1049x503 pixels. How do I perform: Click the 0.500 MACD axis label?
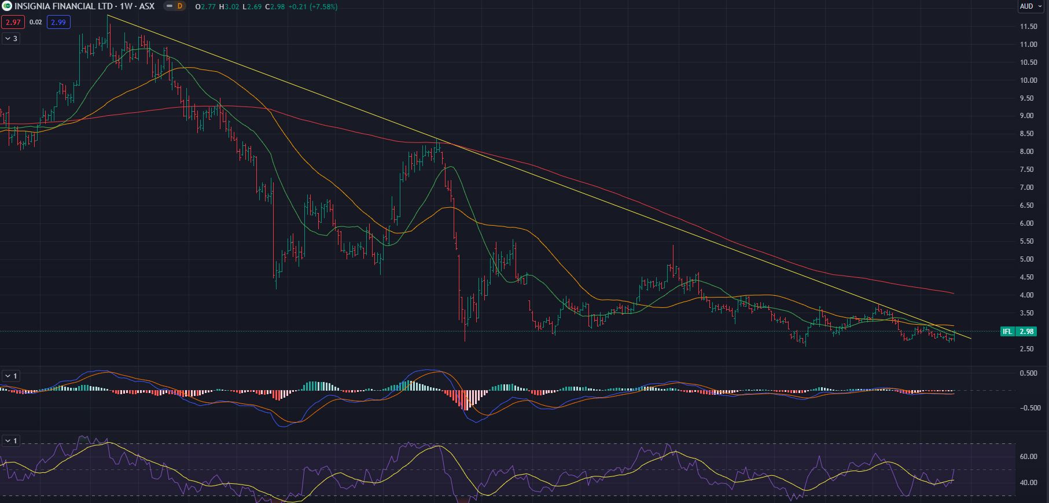(x=1028, y=373)
